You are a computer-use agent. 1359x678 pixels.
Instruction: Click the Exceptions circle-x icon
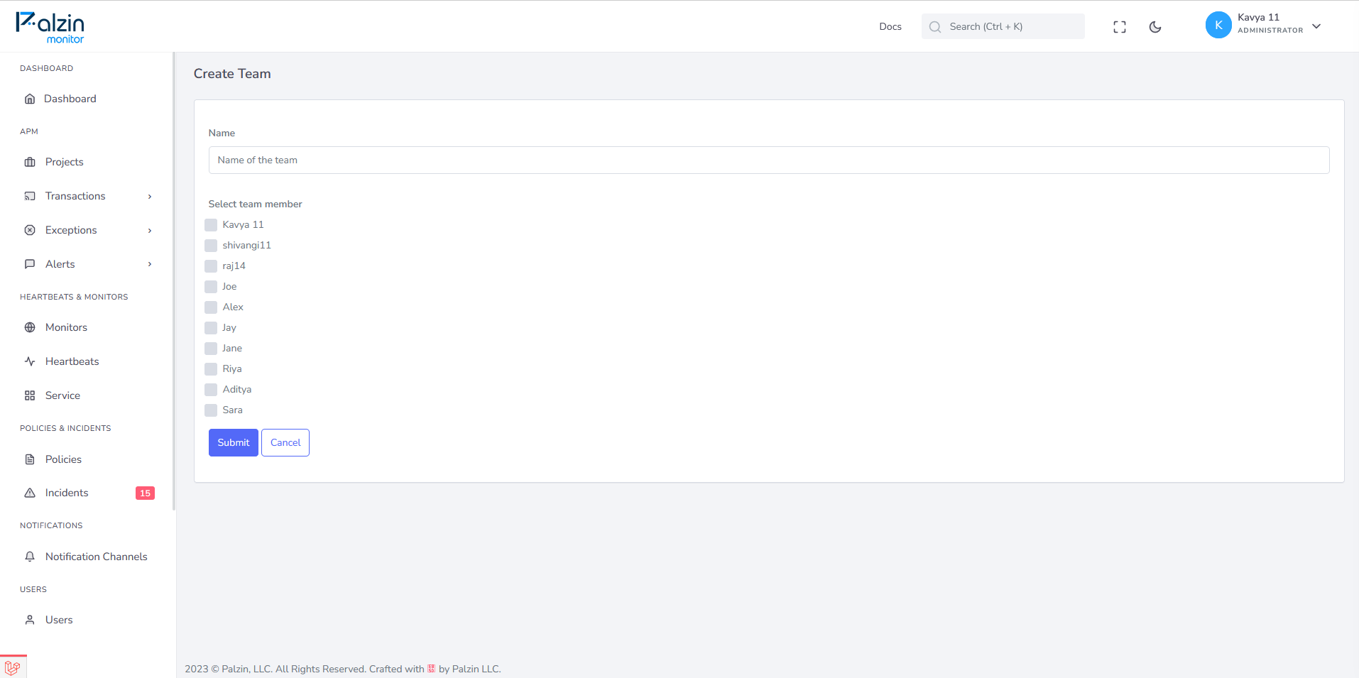[x=30, y=230]
